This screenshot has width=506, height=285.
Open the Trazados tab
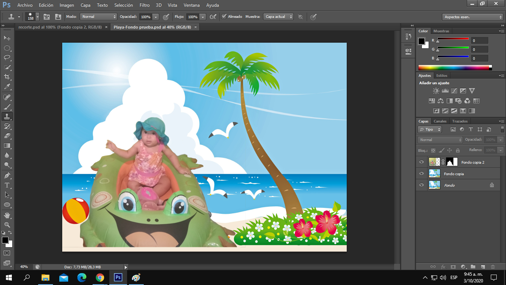pos(460,121)
